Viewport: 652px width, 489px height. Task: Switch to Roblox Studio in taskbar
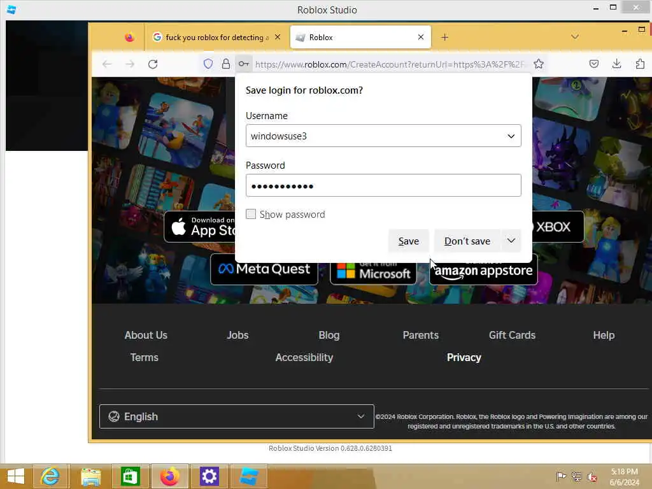click(x=249, y=476)
